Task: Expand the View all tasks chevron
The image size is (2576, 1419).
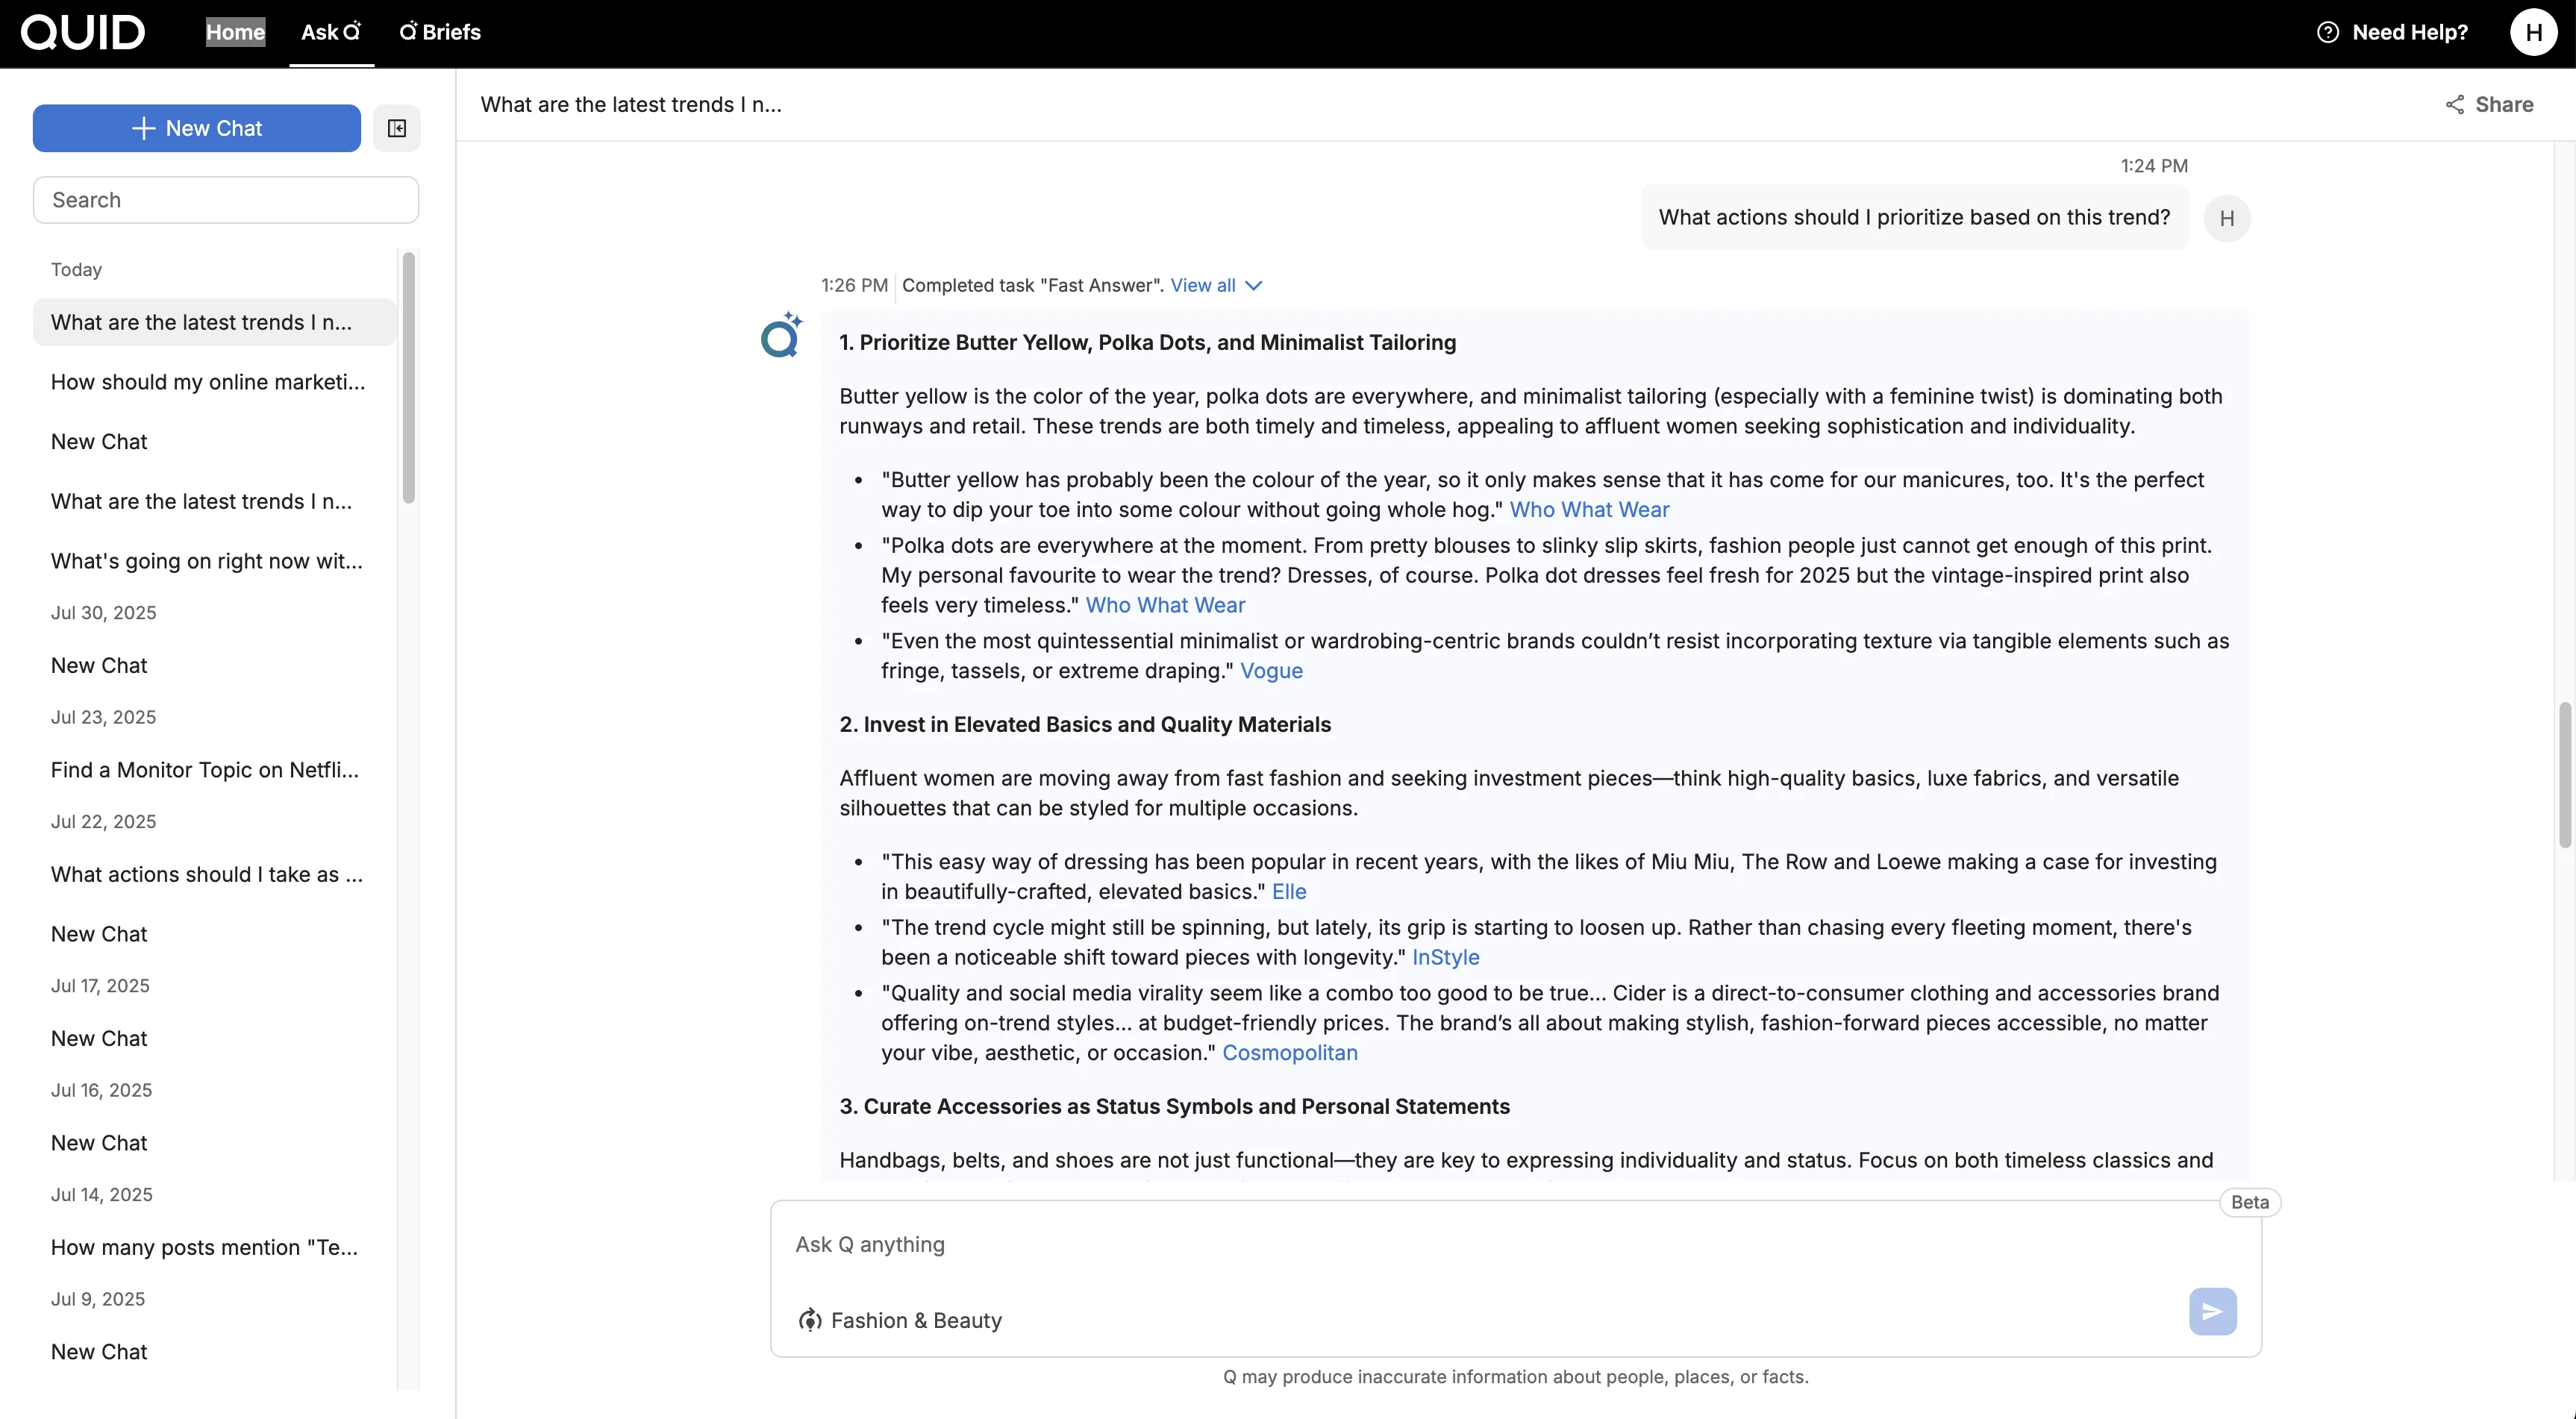Action: tap(1254, 286)
